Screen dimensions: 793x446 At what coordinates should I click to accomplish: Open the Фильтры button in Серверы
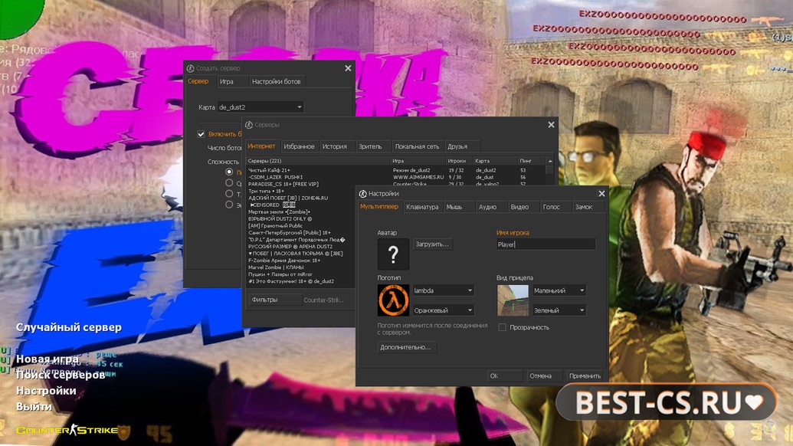(x=274, y=300)
